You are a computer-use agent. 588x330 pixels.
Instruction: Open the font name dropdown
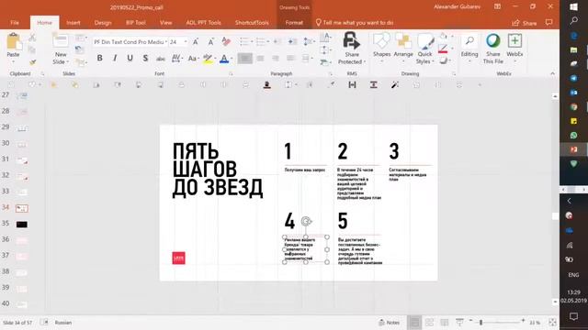[165, 42]
